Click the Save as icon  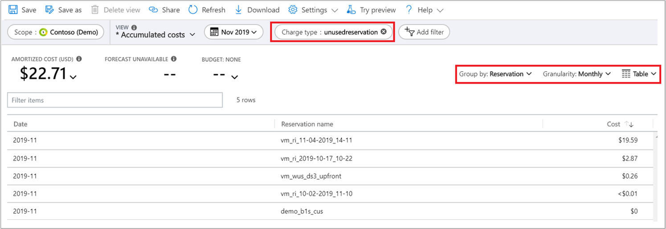(x=49, y=10)
